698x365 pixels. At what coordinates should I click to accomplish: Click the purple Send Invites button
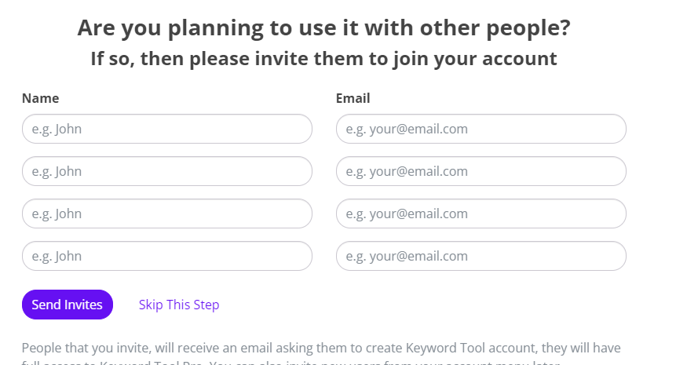pos(68,305)
